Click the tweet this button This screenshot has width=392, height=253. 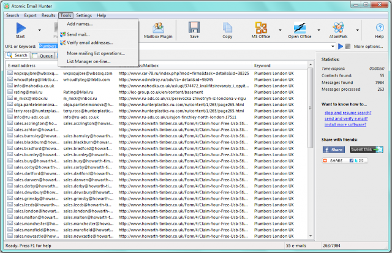(366, 149)
